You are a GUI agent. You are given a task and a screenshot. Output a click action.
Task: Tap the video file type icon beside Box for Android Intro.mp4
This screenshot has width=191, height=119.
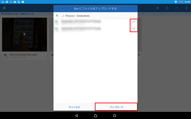[6, 56]
